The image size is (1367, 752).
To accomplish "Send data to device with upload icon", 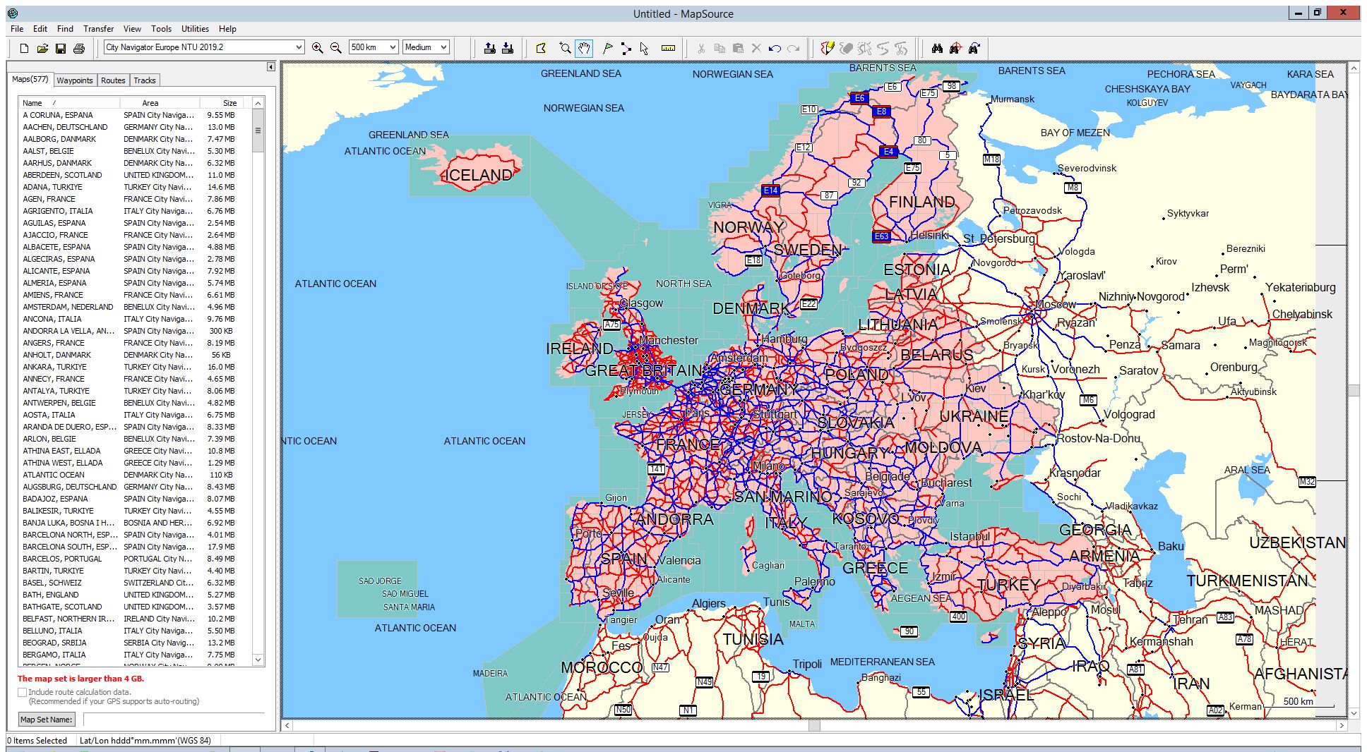I will click(489, 48).
